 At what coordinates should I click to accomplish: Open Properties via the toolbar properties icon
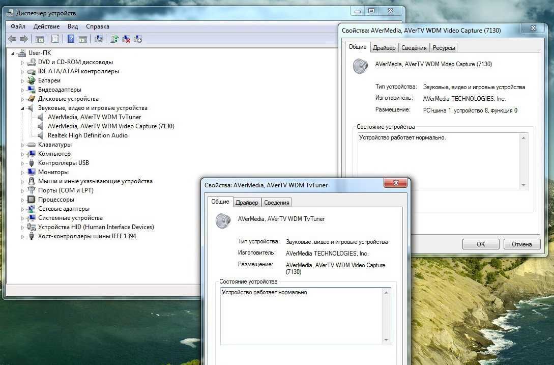(x=55, y=39)
